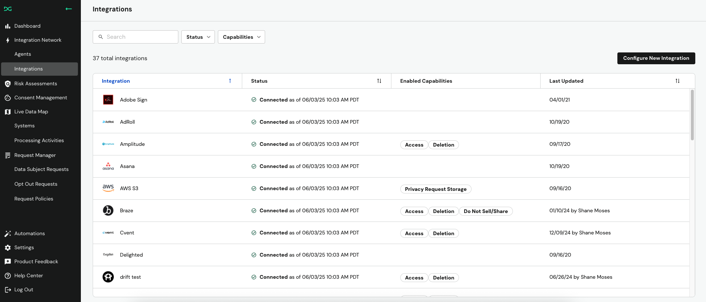Click the AWS logo

(x=108, y=188)
